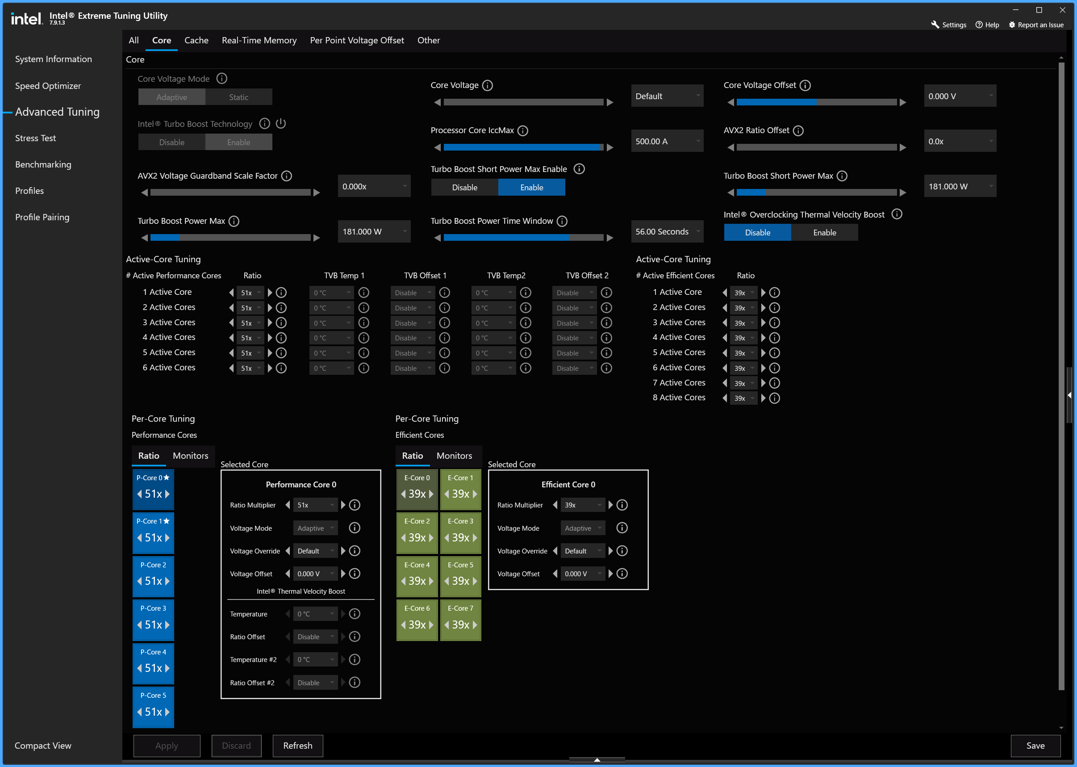1077x767 pixels.
Task: Open Processor Core IccMax 500.00 A dropdown
Action: 668,142
